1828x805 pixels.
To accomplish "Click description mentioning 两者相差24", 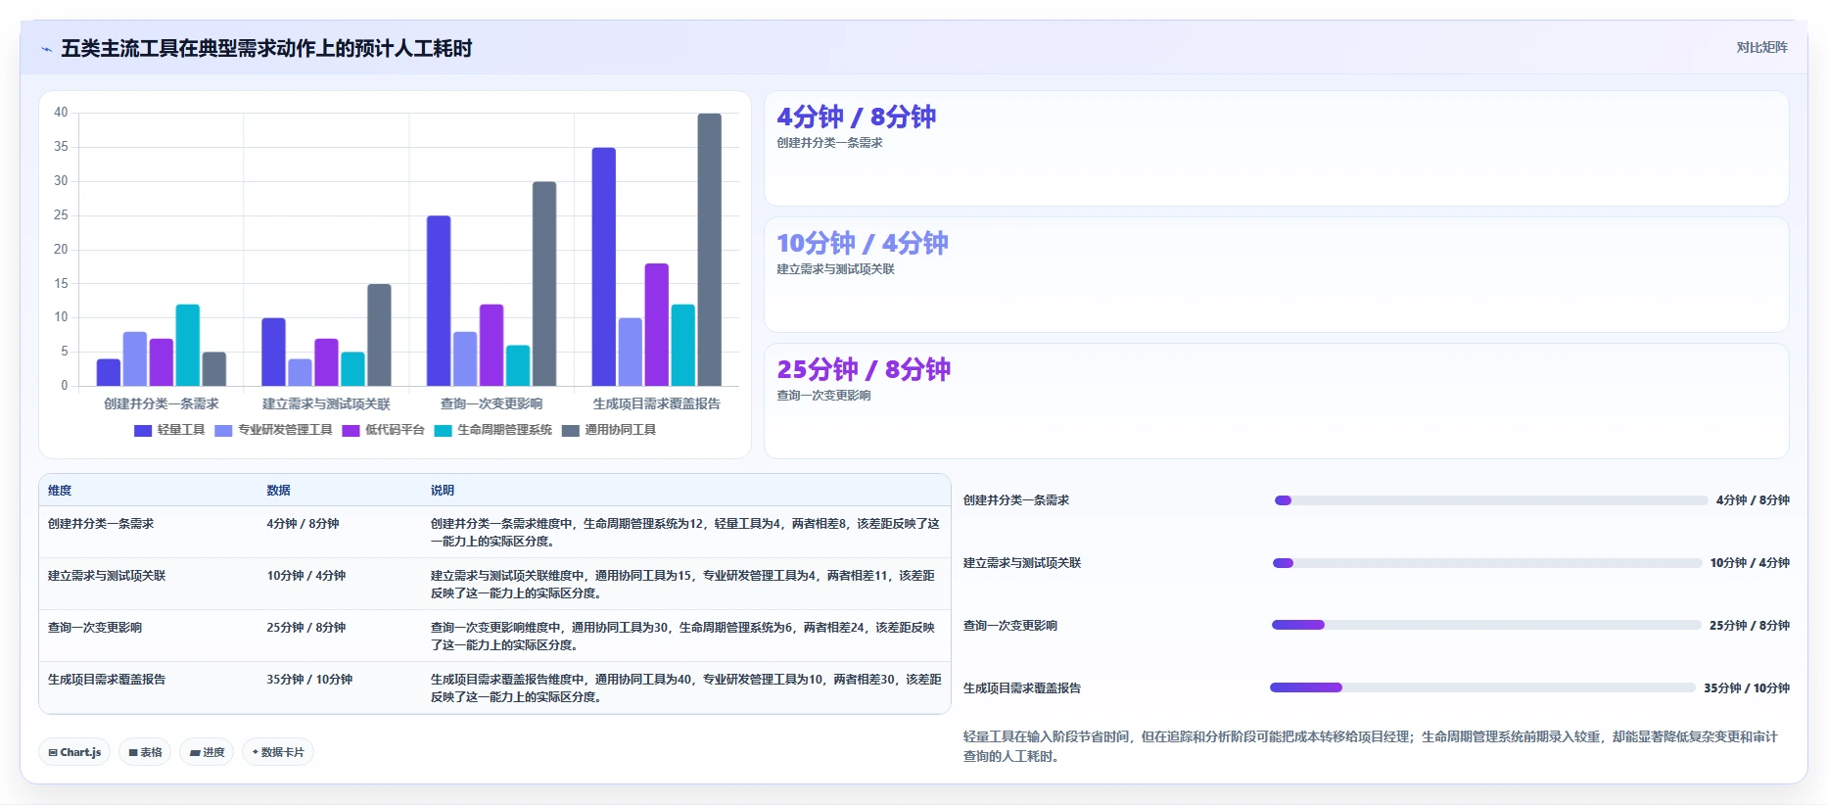I will (x=684, y=637).
